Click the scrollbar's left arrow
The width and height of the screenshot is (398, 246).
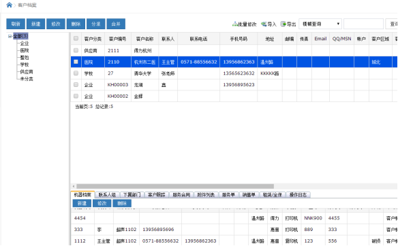[74, 186]
